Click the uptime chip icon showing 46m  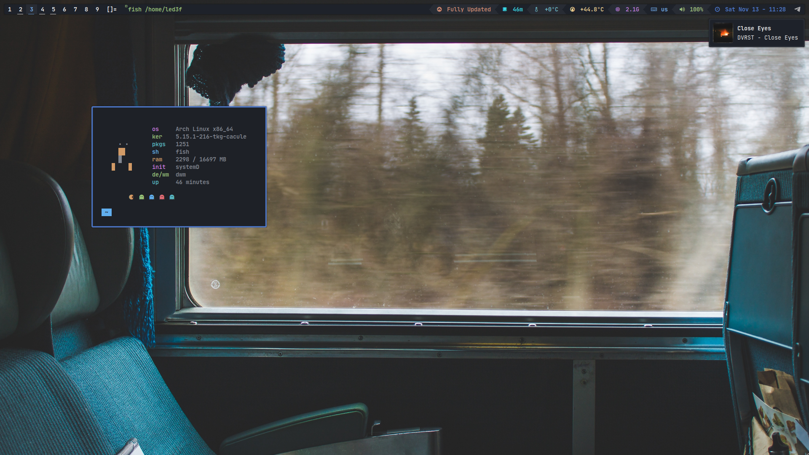(x=505, y=9)
